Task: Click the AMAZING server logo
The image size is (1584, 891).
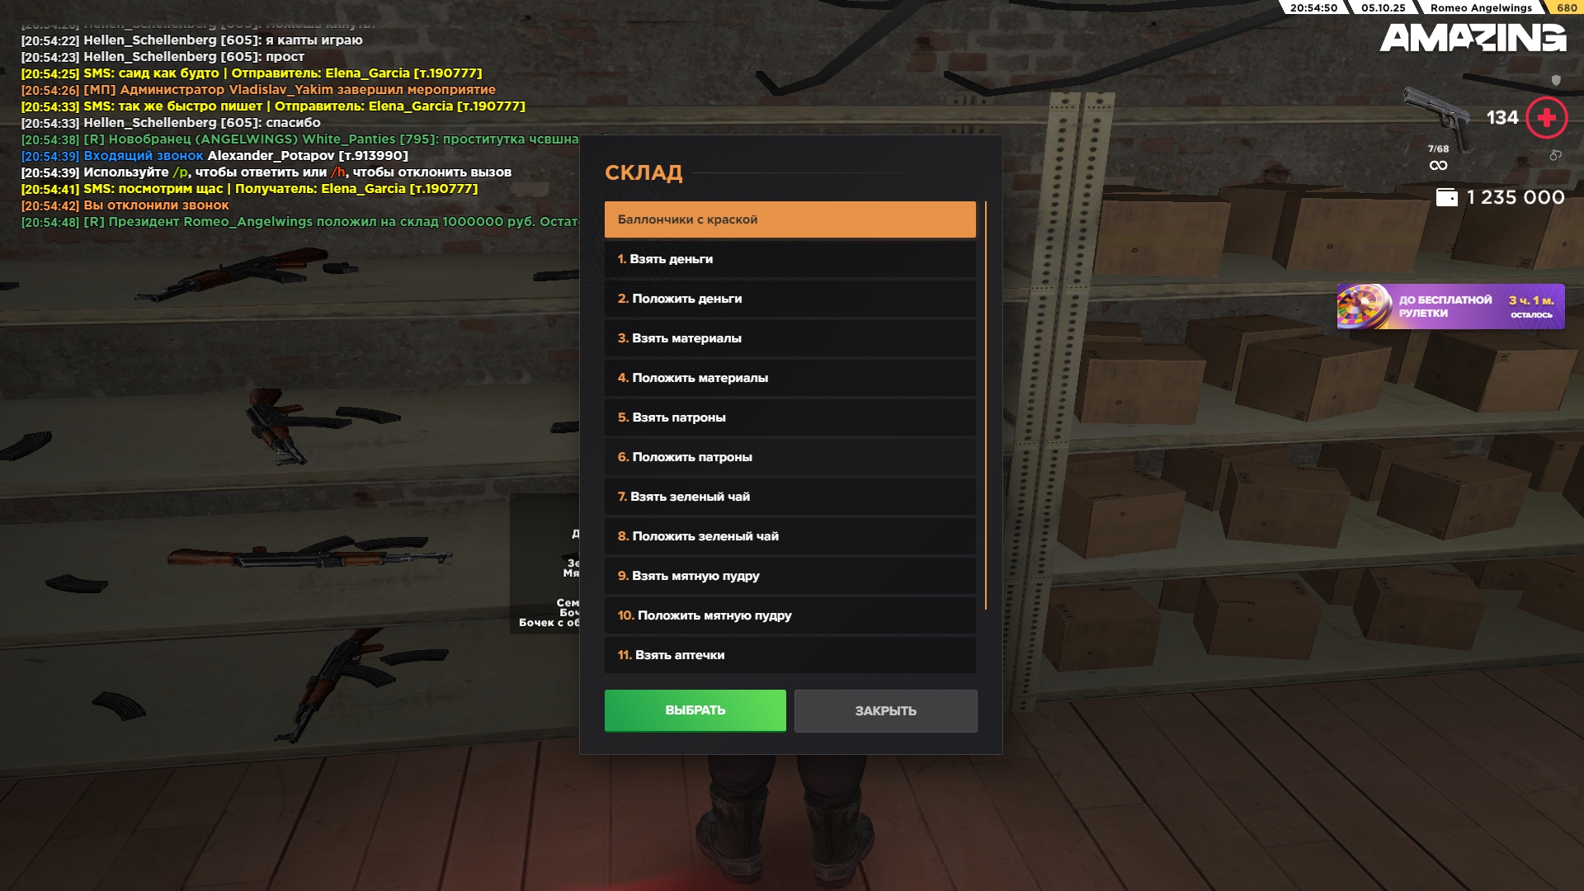Action: (1473, 37)
